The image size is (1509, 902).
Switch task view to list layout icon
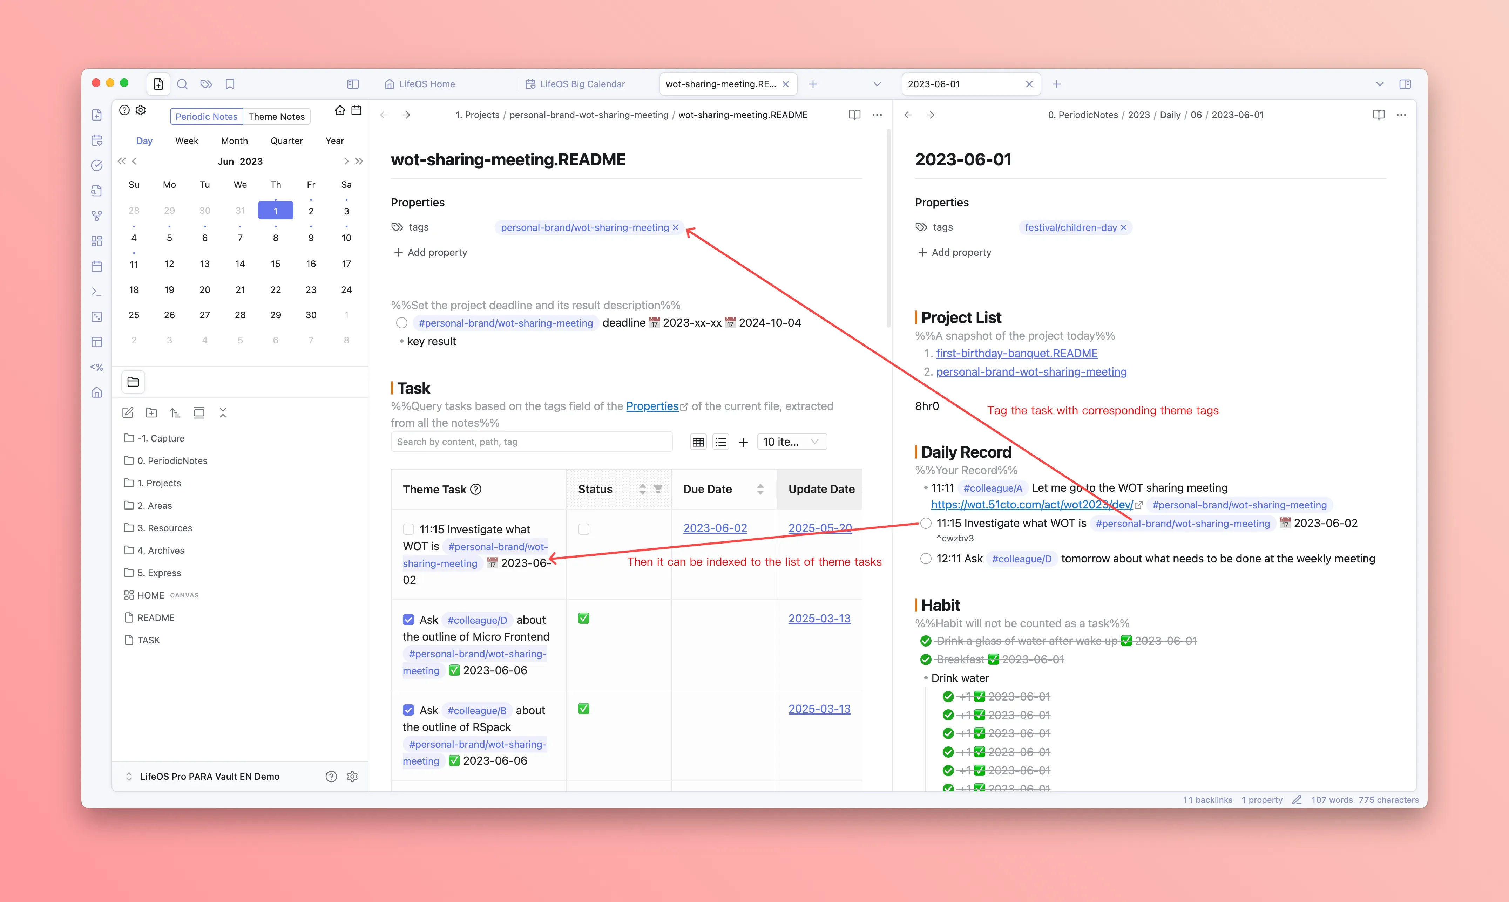[x=720, y=442]
